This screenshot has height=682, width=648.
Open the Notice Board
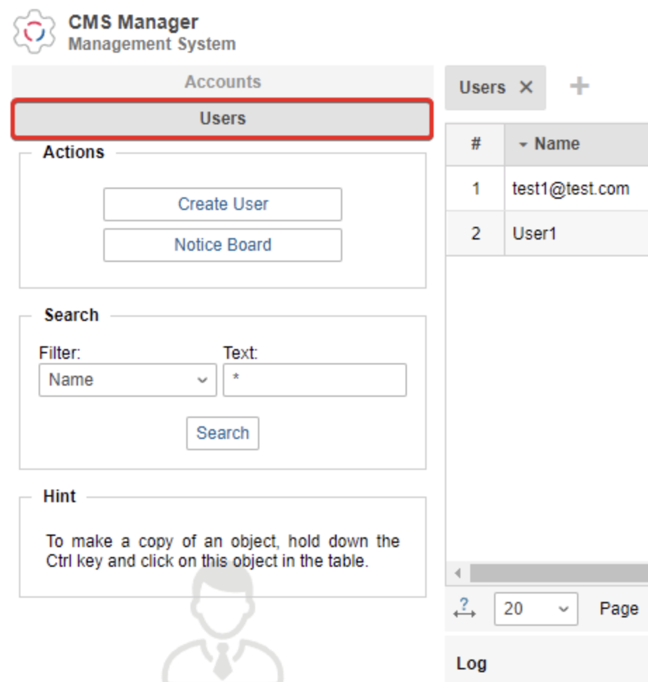(x=222, y=245)
